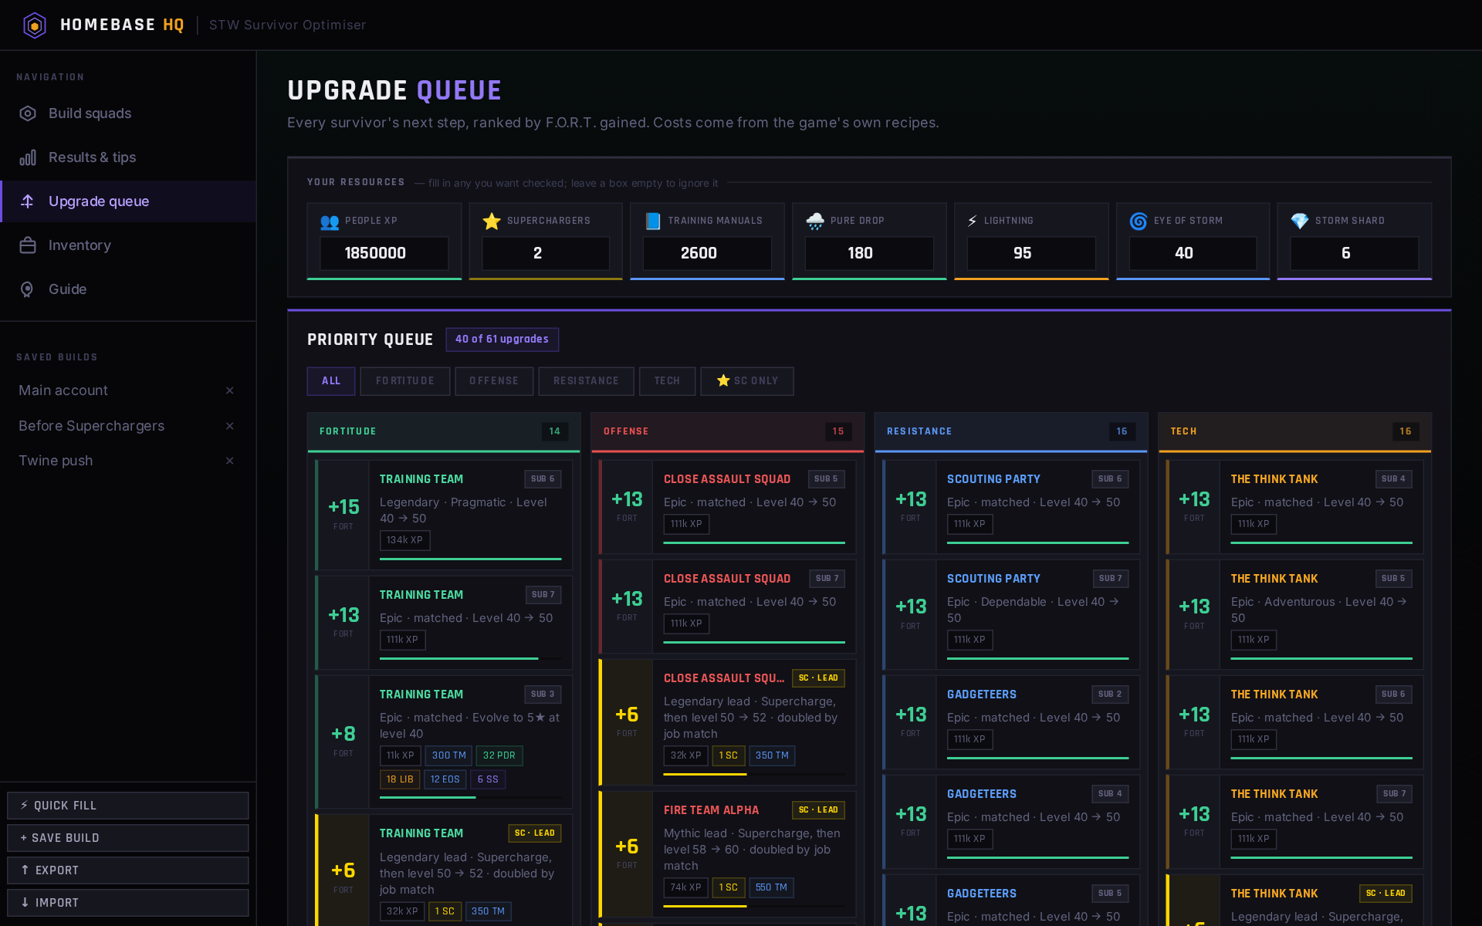Edit the Pure Drop value field
1482x926 pixels.
click(x=869, y=253)
